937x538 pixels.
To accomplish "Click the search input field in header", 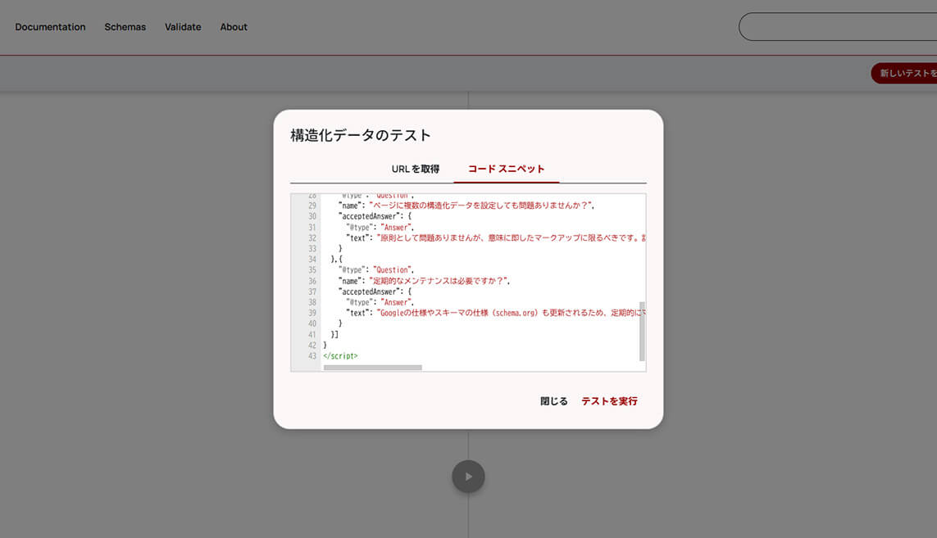I will click(838, 27).
